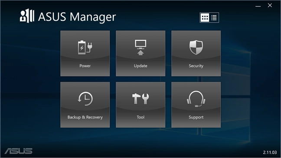Open the Update tile
This screenshot has width=281, height=158.
tap(140, 53)
